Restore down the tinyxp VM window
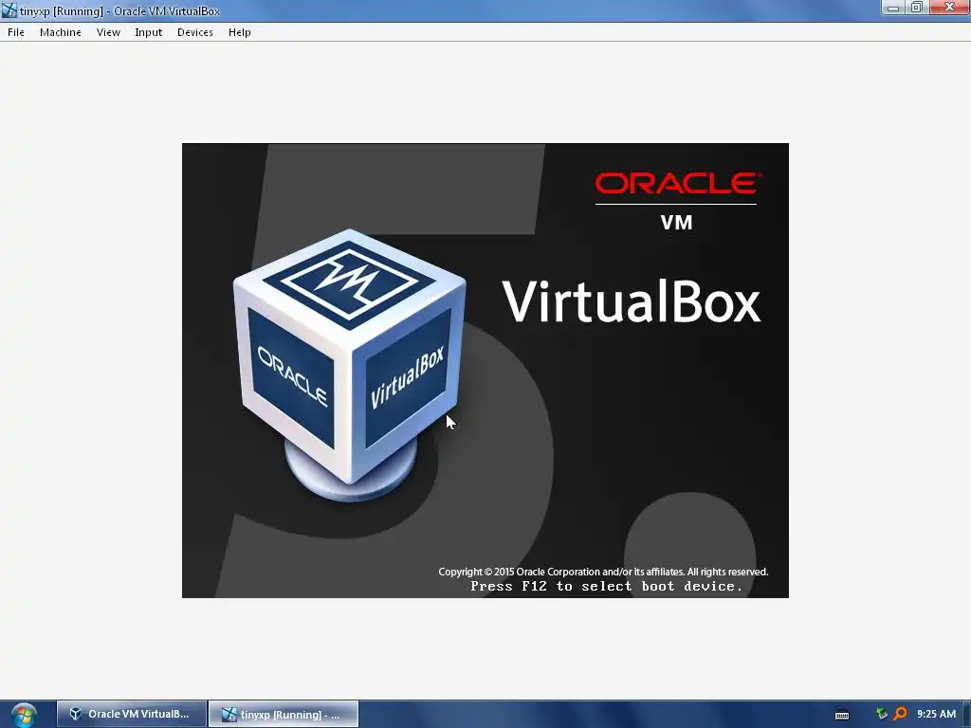 (x=917, y=8)
